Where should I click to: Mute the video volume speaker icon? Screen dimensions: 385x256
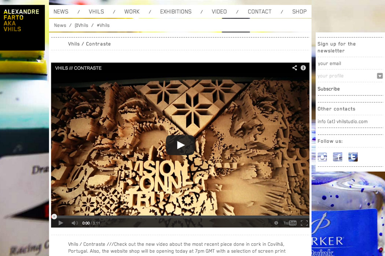[74, 223]
